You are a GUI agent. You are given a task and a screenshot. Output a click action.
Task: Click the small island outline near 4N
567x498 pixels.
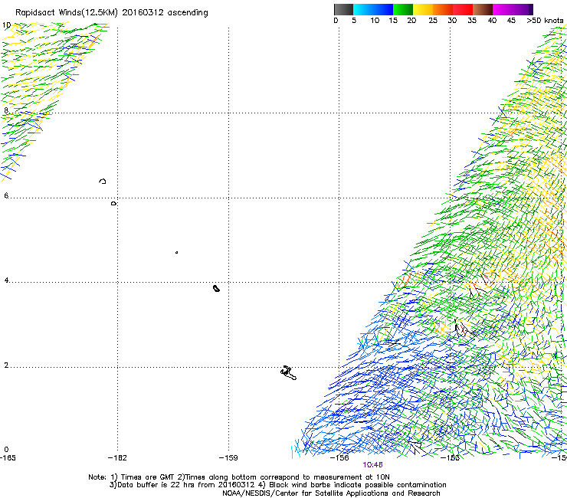[x=216, y=288]
